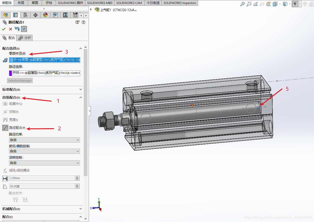Open the SOLIDWORKS Inspection tab
Screen dimensions: 314x222
(x=180, y=3)
